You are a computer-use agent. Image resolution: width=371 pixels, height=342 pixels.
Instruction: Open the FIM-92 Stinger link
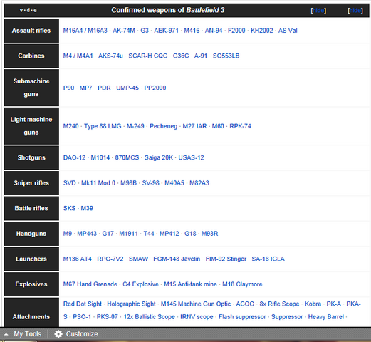click(226, 259)
